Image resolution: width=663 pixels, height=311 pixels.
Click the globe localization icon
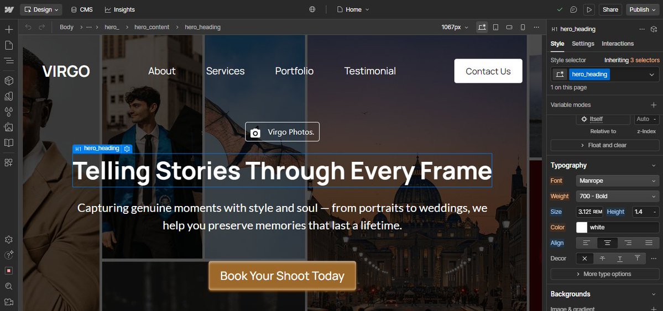tap(312, 9)
